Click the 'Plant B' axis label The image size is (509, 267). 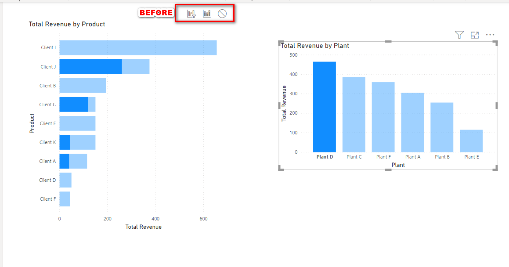coord(442,157)
